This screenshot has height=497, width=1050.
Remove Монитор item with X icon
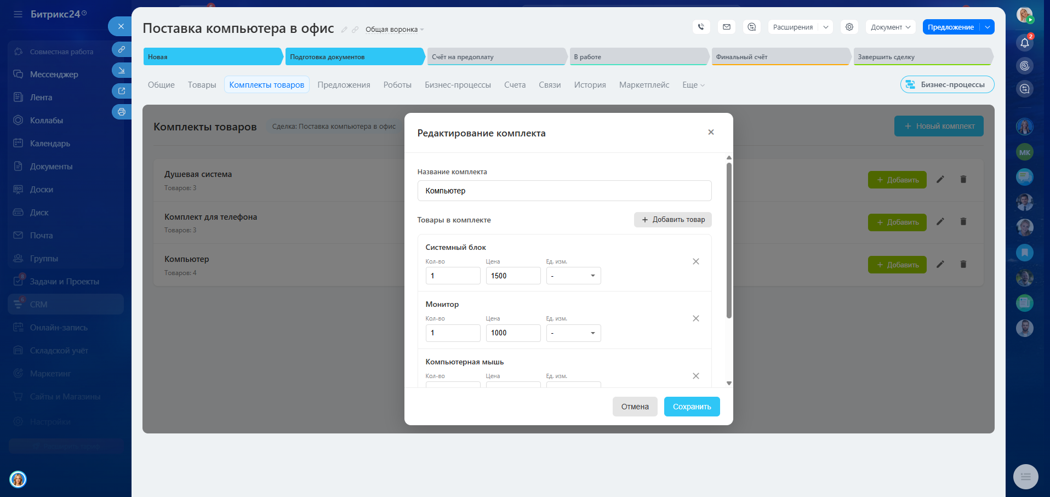point(695,318)
